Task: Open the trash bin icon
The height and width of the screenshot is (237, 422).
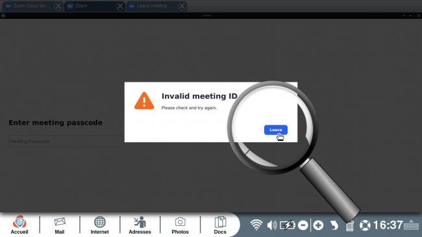Action: (x=349, y=226)
